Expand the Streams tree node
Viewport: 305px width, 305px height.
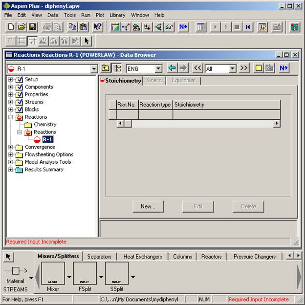pyautogui.click(x=10, y=102)
